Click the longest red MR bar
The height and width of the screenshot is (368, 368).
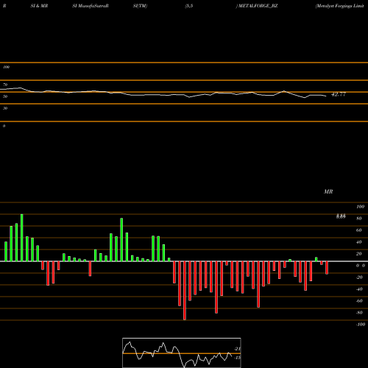(x=185, y=291)
